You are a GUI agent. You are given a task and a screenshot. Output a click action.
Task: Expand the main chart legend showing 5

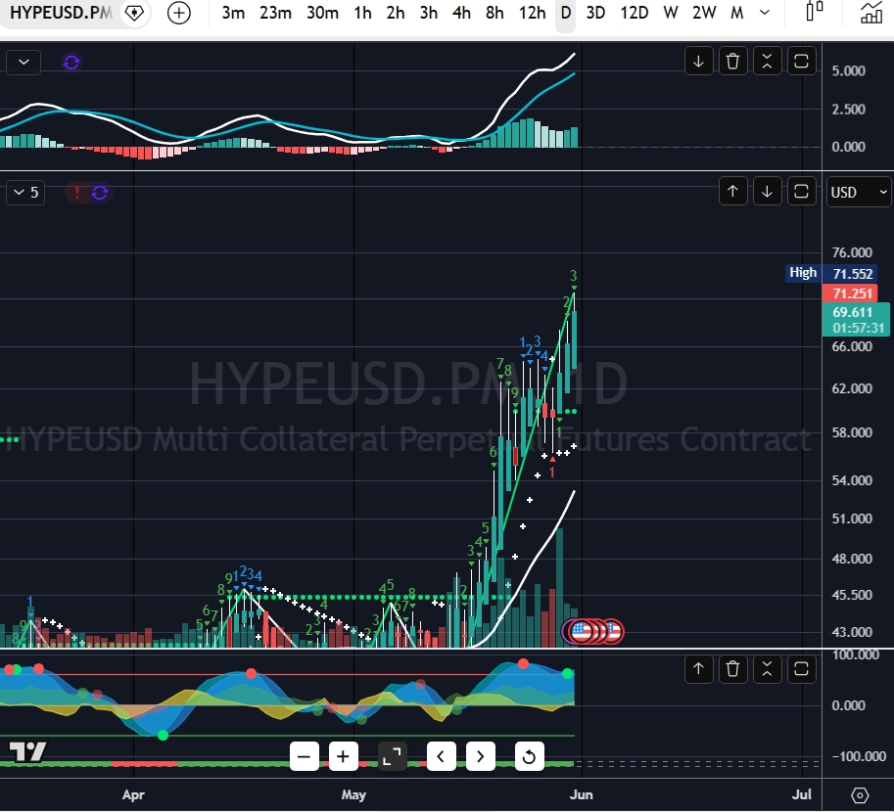[x=25, y=193]
